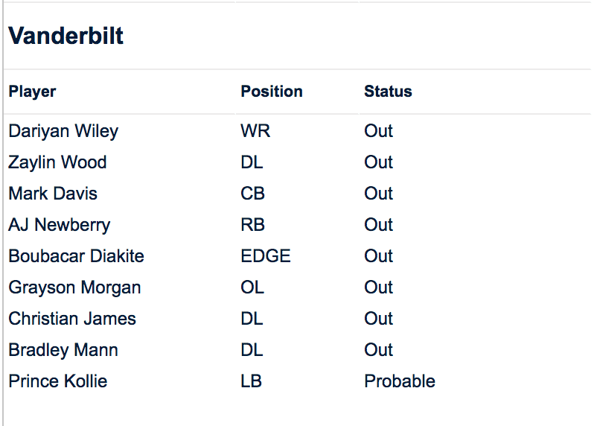Screen dimensions: 594x426
Task: Click the Probable status for Prince Kollie
Action: point(400,381)
